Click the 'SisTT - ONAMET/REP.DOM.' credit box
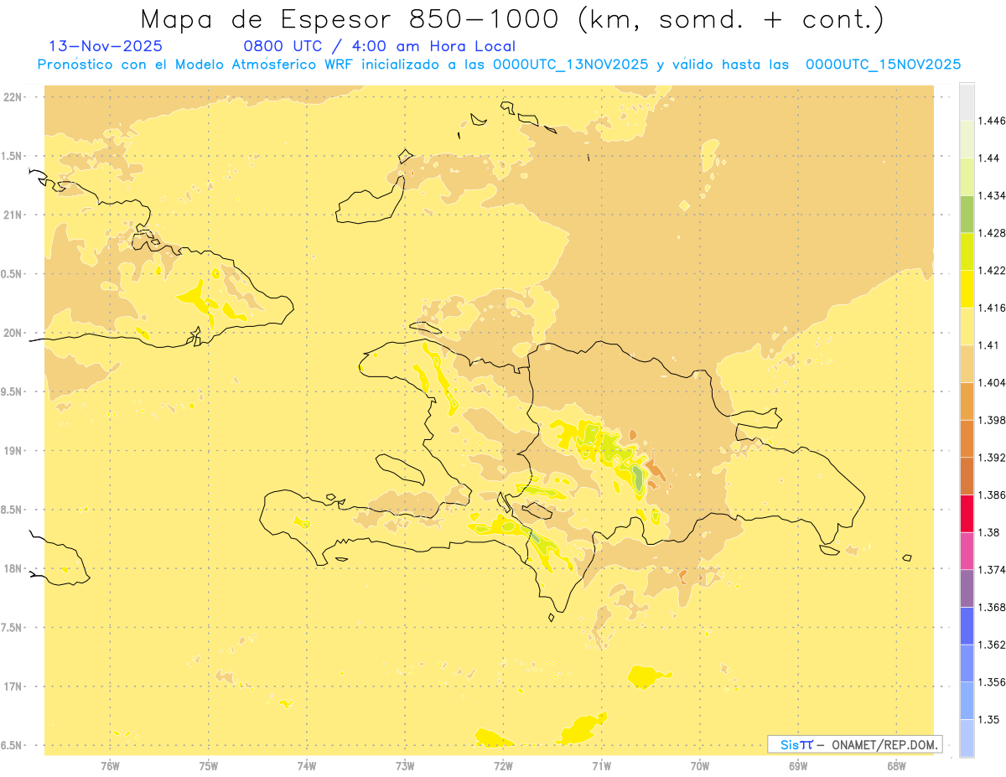Viewport: 1006px width, 777px height. click(x=855, y=744)
